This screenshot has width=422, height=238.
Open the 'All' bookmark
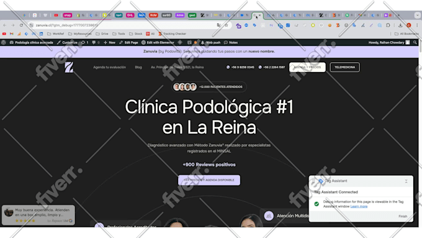click(150, 34)
